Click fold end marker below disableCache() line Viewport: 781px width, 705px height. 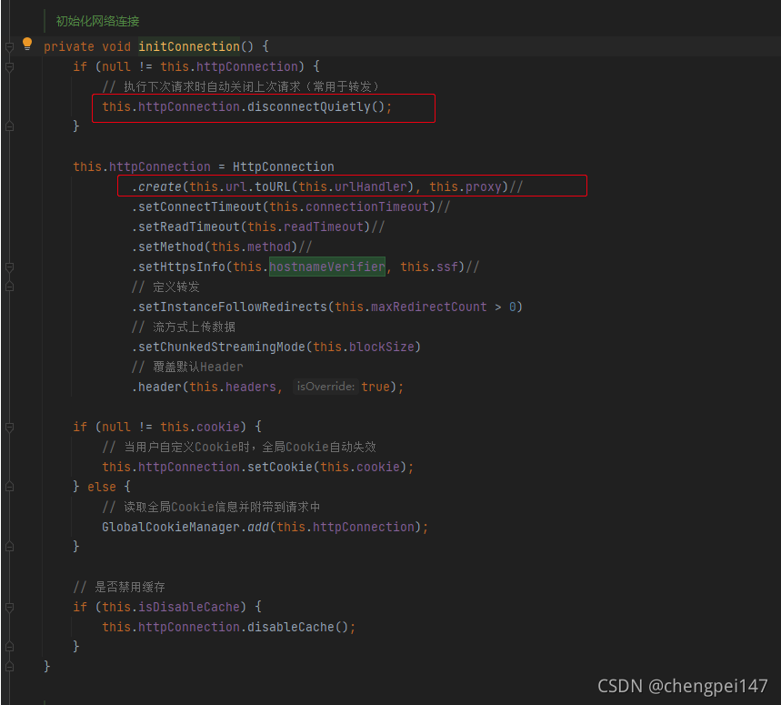click(9, 647)
